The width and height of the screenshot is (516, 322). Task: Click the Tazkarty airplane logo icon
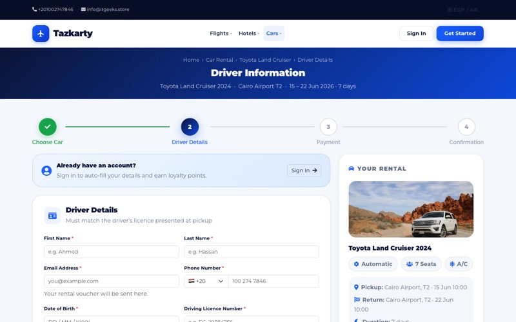41,33
